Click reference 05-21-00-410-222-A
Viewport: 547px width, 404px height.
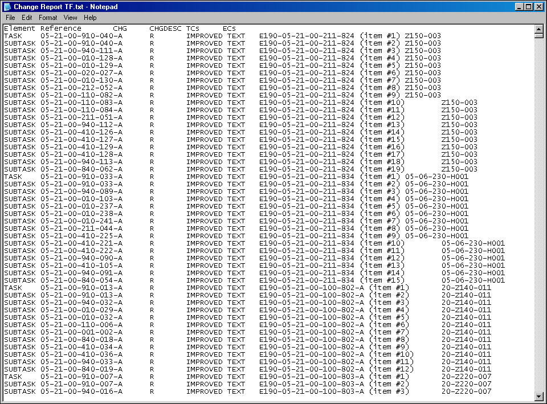coord(81,251)
